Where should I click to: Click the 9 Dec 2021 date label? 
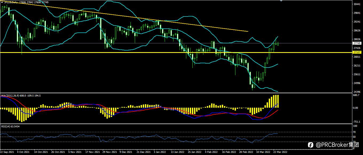coord(126,152)
